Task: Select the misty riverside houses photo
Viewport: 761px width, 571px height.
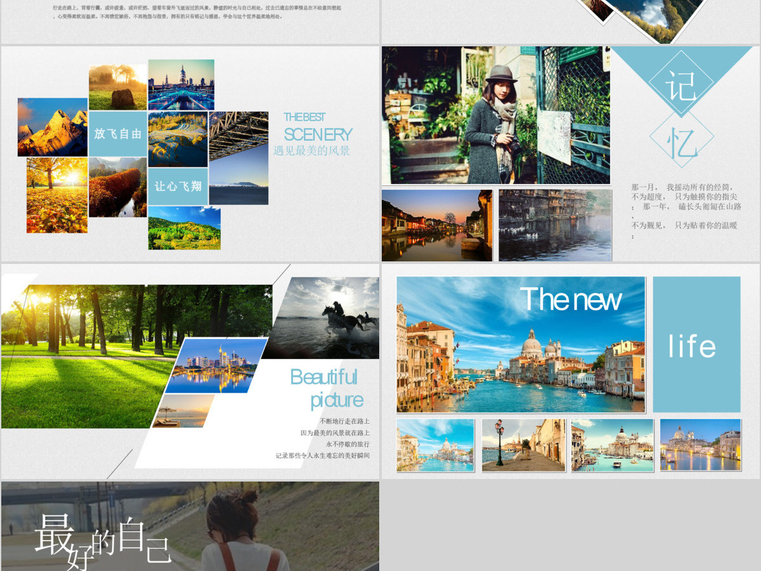Action: [556, 225]
